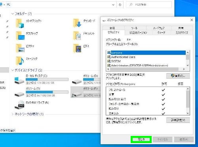This screenshot has width=198, height=147.
Task: Click the permissions list scroll-down arrow
Action: pyautogui.click(x=188, y=113)
